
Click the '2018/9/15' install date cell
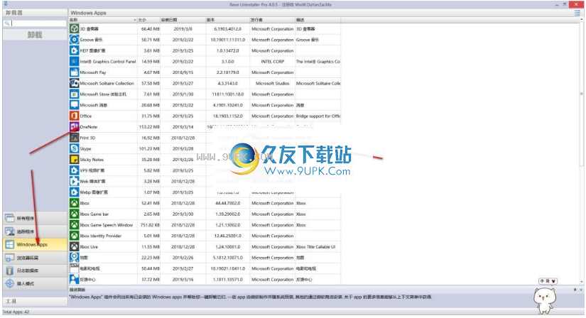pyautogui.click(x=183, y=72)
